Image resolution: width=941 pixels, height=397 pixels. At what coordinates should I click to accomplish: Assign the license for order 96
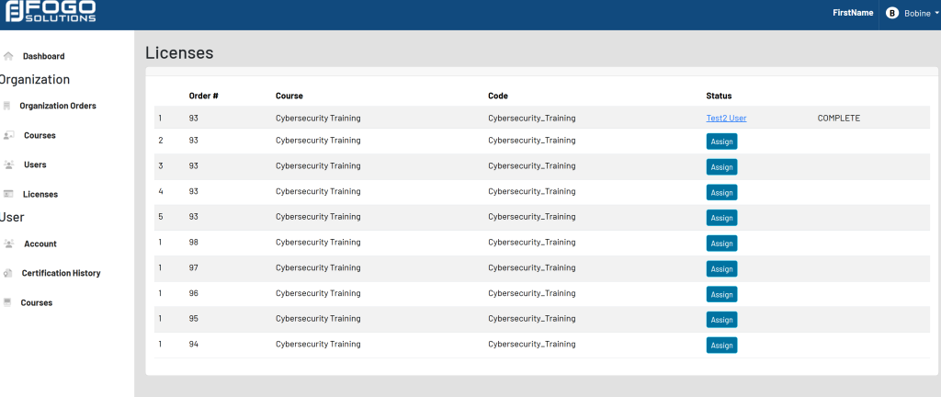[x=721, y=294]
